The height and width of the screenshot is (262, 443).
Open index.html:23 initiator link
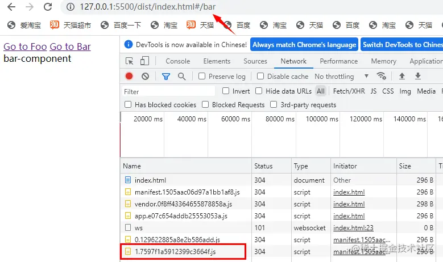pos(353,227)
